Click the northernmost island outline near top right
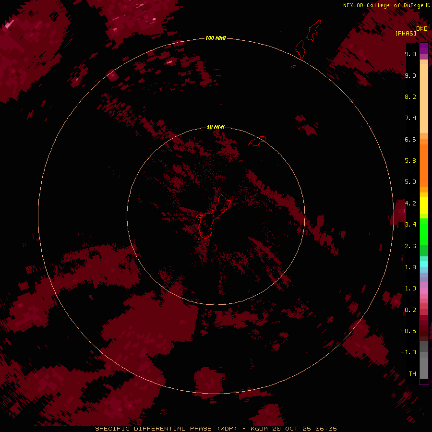This screenshot has width=432, height=432. coord(314,30)
